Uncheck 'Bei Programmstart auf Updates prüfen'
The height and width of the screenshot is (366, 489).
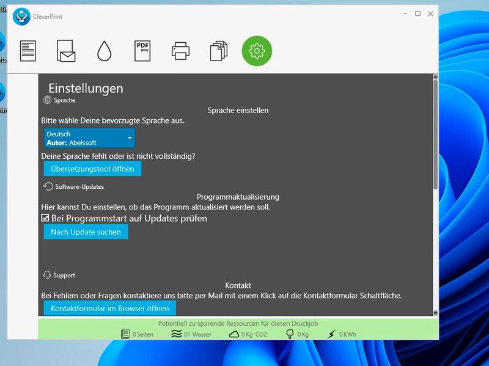point(45,218)
